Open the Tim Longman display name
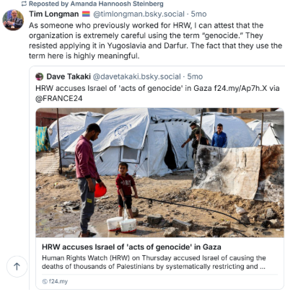 54,14
